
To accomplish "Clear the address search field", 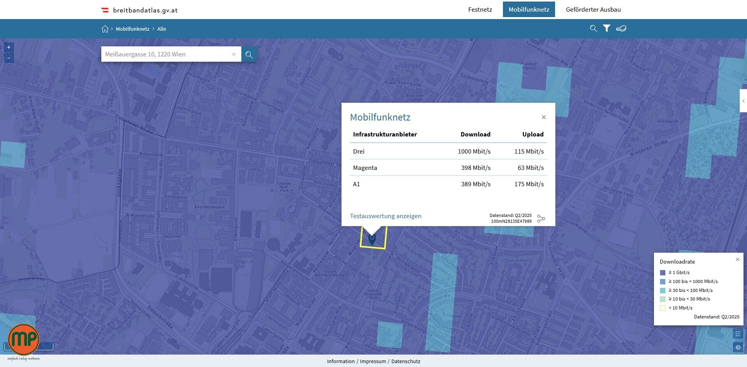I will tap(234, 54).
